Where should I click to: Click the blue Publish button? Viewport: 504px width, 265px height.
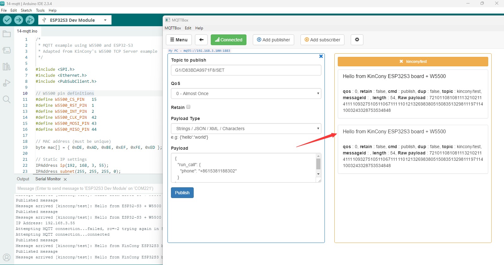click(x=182, y=193)
